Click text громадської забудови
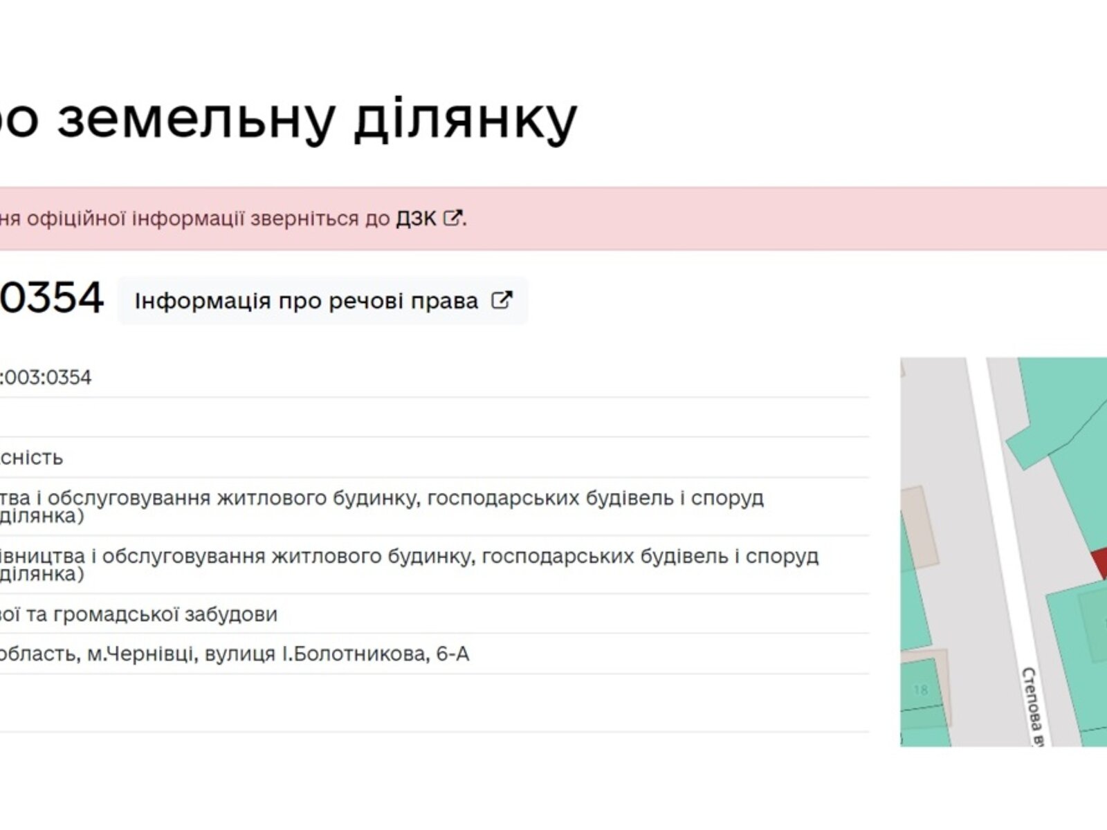The width and height of the screenshot is (1107, 830). point(165,614)
